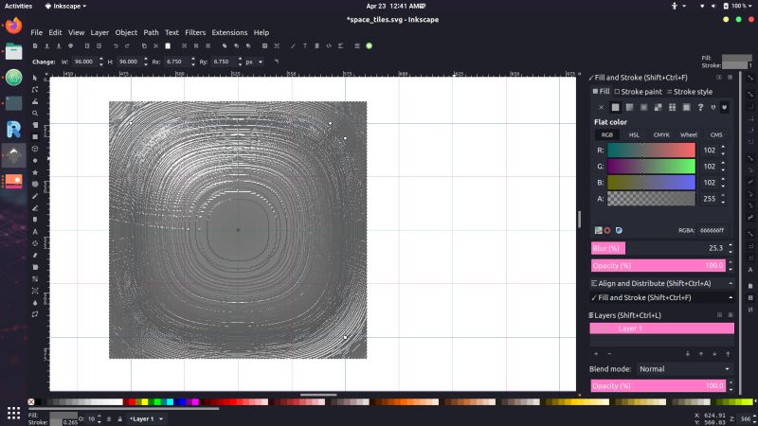The image size is (758, 426).
Task: Open the XML editor toolbar icon
Action: click(329, 45)
